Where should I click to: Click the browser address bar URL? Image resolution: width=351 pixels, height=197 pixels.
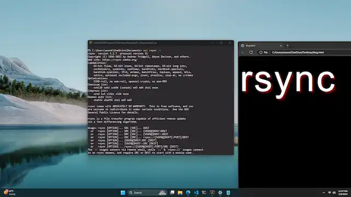click(x=298, y=53)
